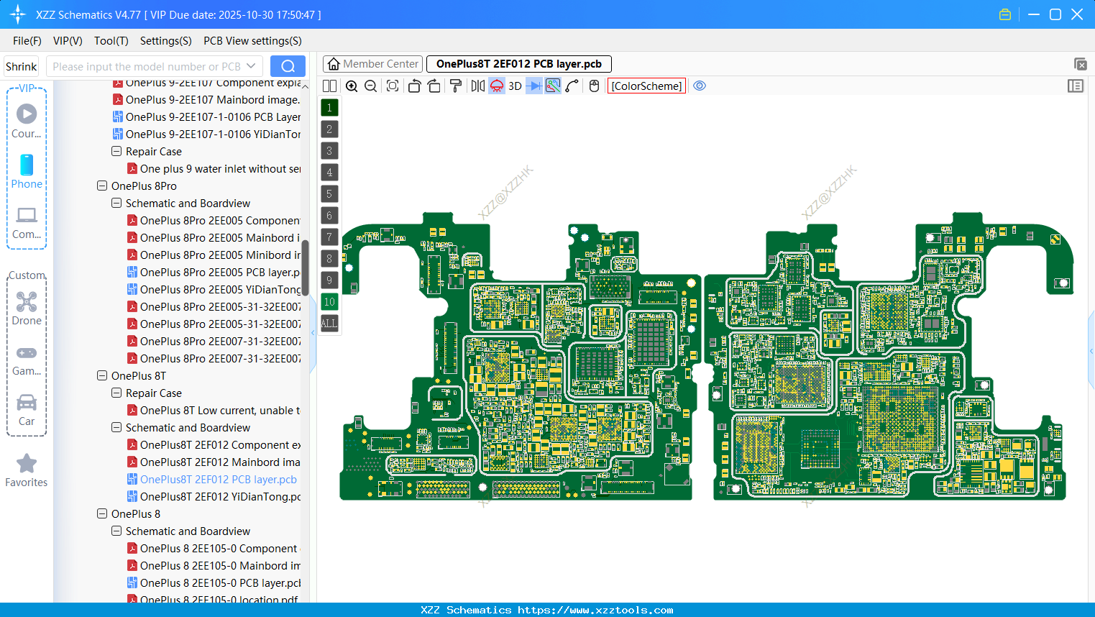Select the Zoom Out tool

(370, 86)
